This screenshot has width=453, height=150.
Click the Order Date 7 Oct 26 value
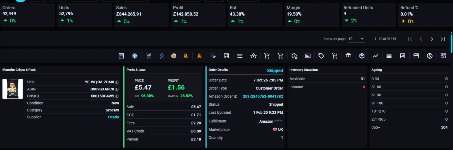(x=268, y=80)
